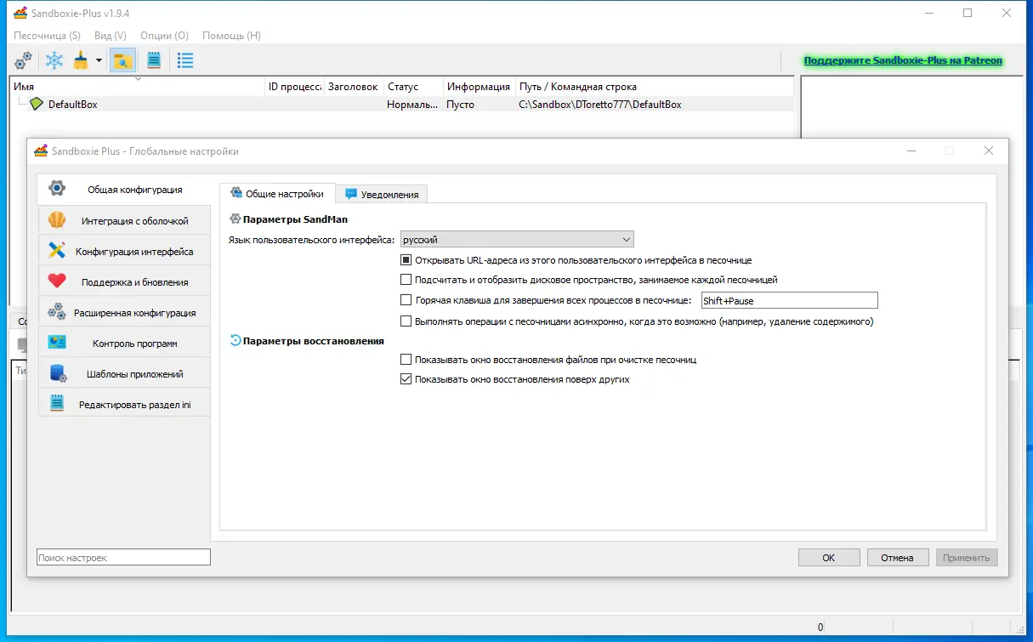Select the DefaultBox row in sandbox list
1033x642 pixels.
(x=402, y=105)
